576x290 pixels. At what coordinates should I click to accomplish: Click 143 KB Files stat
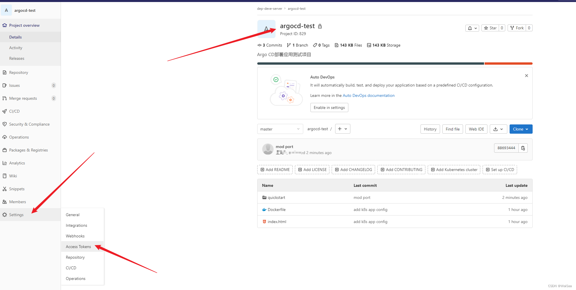(x=348, y=45)
